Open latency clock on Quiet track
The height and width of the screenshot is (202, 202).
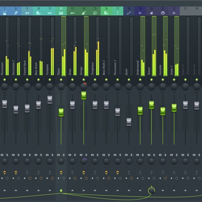pos(132,178)
